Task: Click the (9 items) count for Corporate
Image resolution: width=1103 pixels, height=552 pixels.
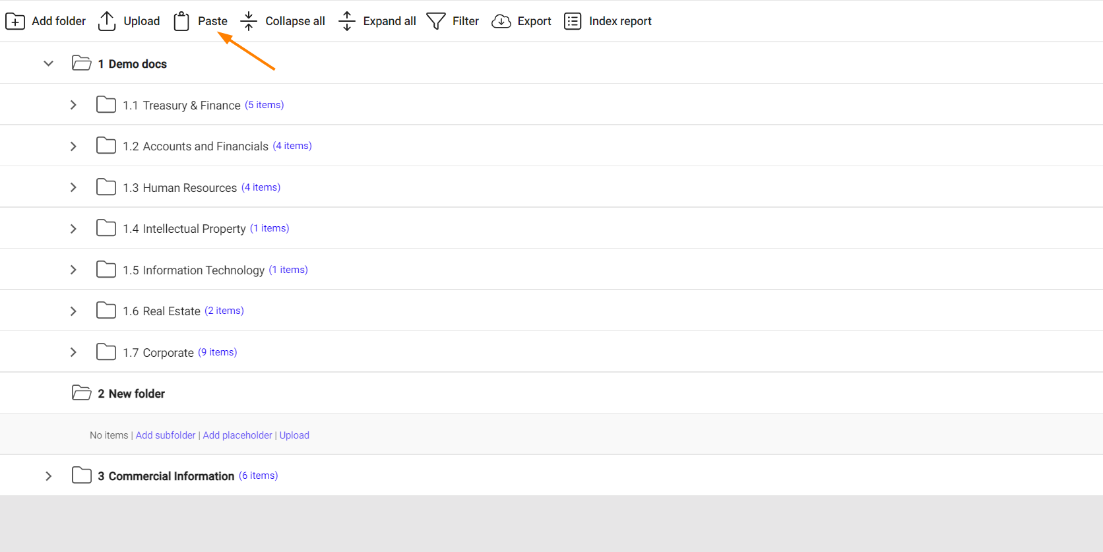Action: pos(218,352)
